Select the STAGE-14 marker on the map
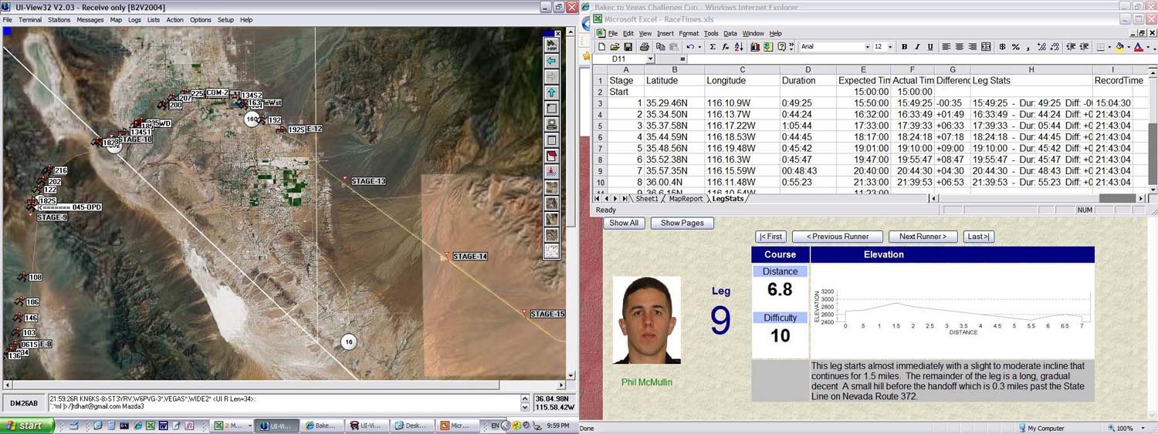 [x=446, y=255]
